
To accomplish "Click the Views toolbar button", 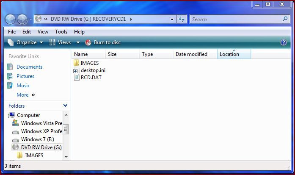I will click(60, 42).
